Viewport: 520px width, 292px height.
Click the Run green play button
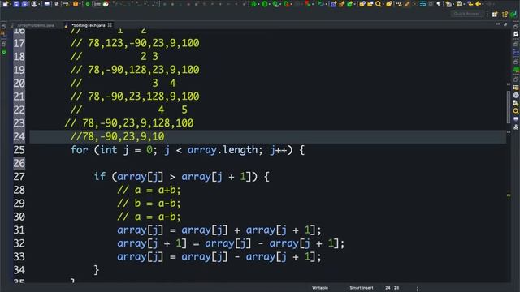coord(264,4)
